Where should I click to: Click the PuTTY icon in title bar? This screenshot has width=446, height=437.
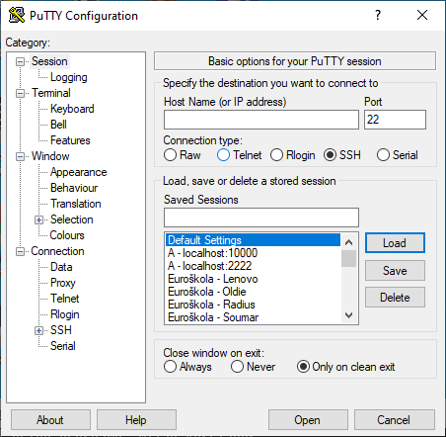tap(17, 15)
